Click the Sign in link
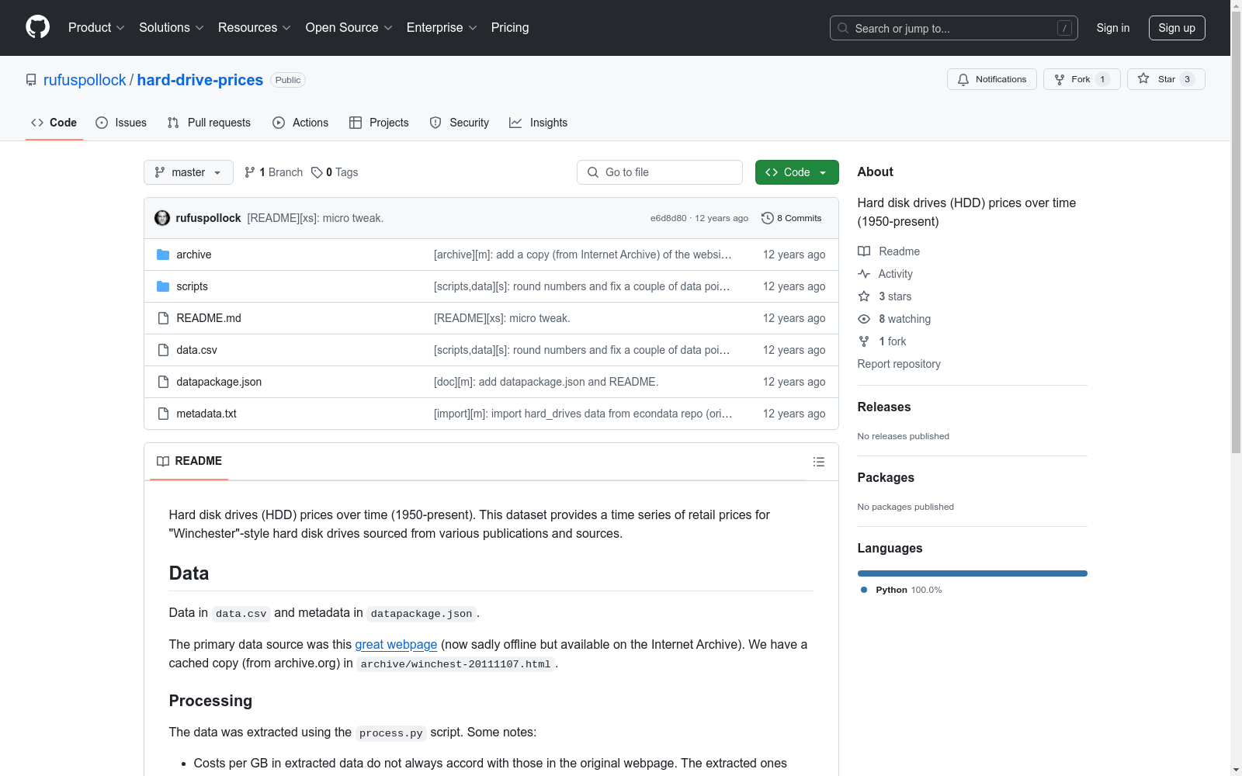1242x776 pixels. coord(1113,28)
